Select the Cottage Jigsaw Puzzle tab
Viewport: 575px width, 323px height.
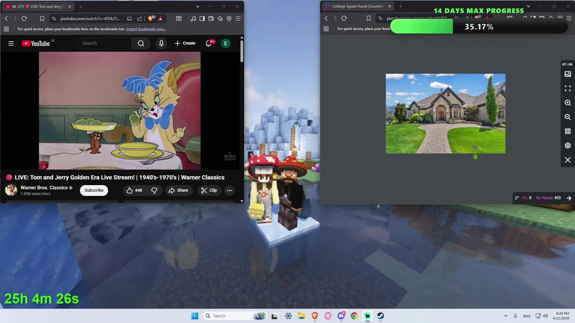pos(357,6)
